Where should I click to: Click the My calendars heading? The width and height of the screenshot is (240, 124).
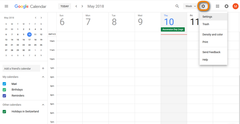pyautogui.click(x=10, y=77)
